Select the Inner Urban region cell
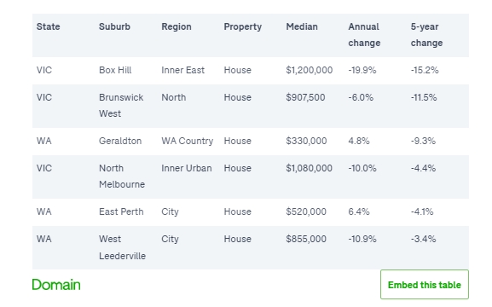Viewport: 492px width, 307px height. (187, 168)
